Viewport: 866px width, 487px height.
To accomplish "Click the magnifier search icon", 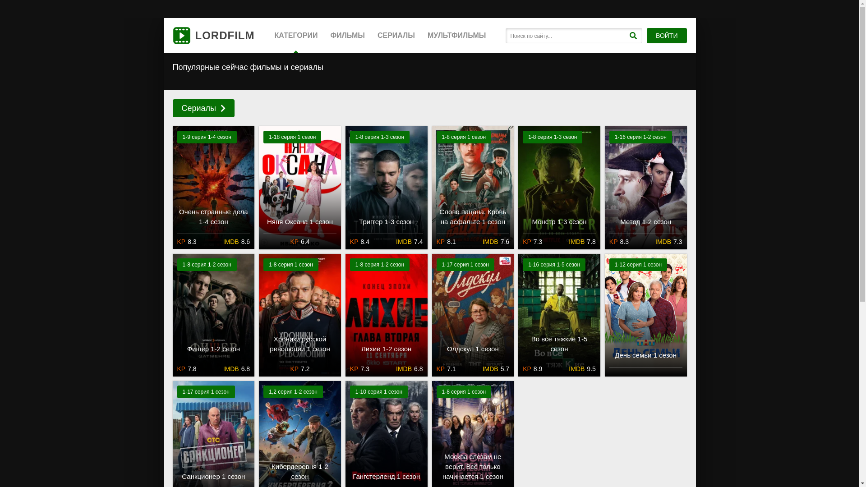I will [633, 36].
